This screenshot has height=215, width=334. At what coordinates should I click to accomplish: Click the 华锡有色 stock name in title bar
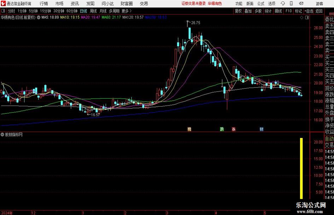[215, 4]
